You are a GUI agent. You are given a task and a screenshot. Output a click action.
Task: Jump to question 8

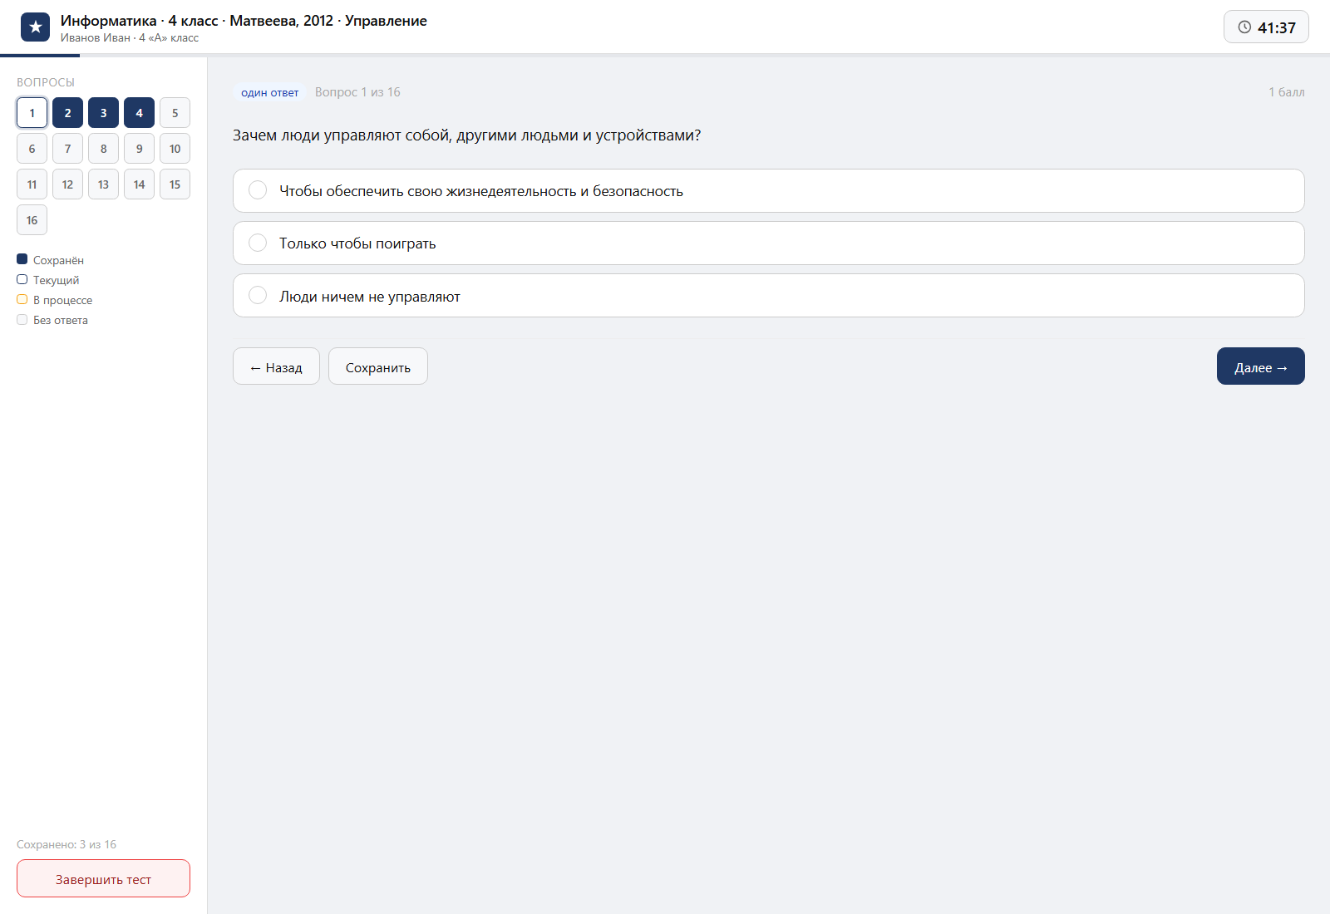[x=103, y=149]
